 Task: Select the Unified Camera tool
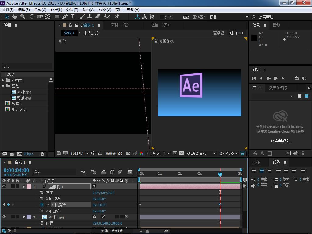[x=40, y=17]
